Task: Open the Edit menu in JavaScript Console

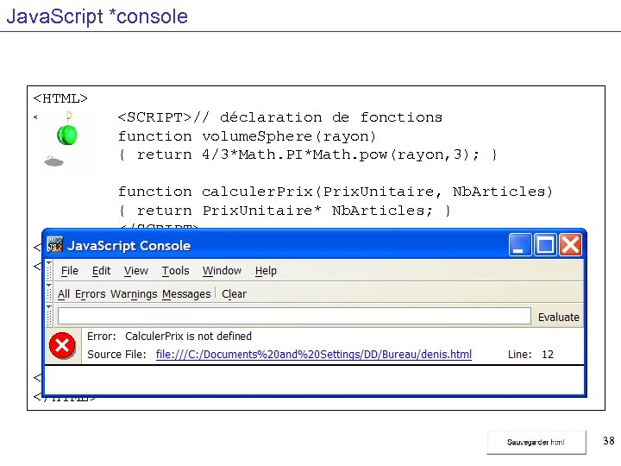Action: [x=101, y=271]
